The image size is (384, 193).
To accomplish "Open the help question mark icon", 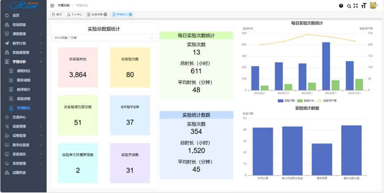I will pyautogui.click(x=341, y=6).
